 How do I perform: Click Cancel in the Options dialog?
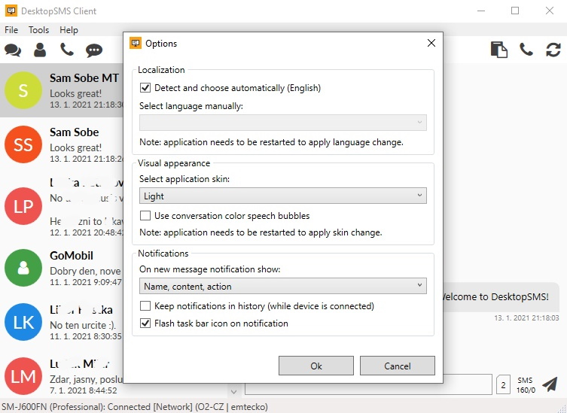(x=397, y=366)
